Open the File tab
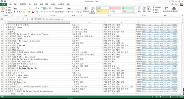 pos(4,4)
